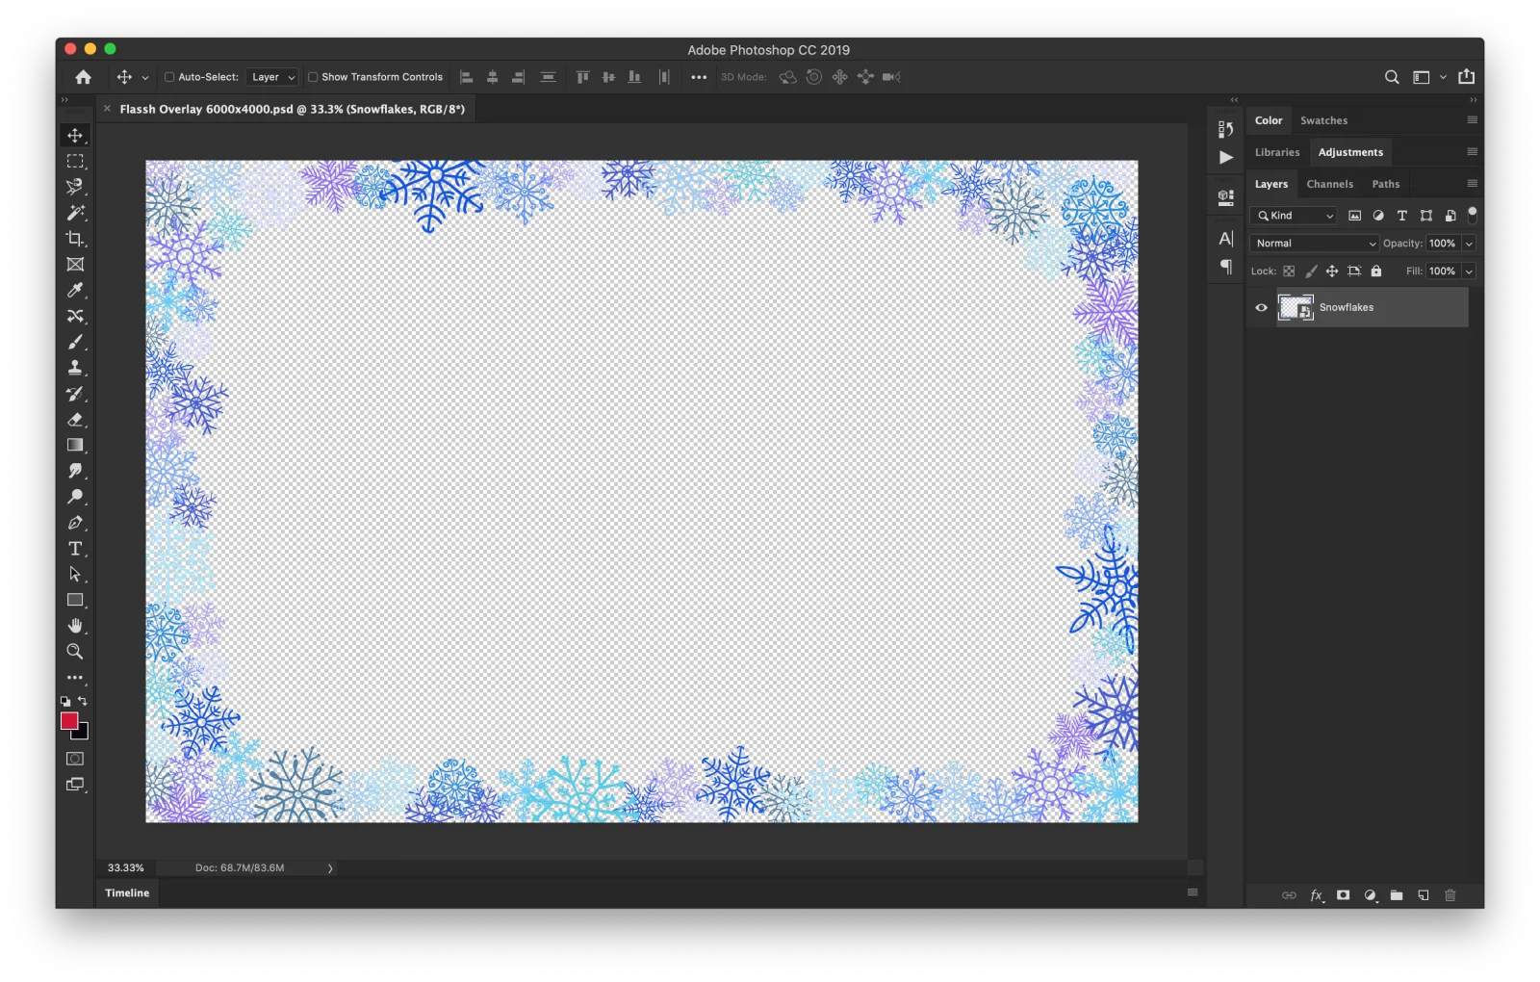Open the Auto-Select Layer dropdown
This screenshot has height=982, width=1540.
click(273, 77)
